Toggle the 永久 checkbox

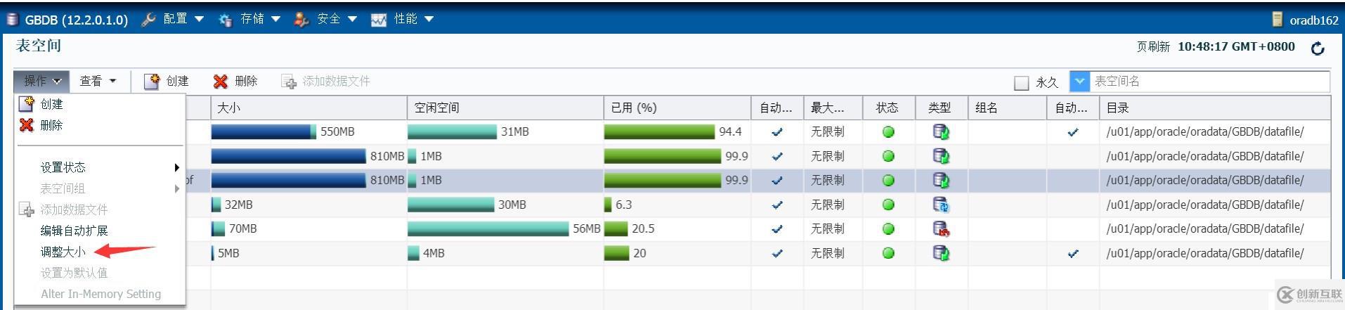pos(1021,83)
